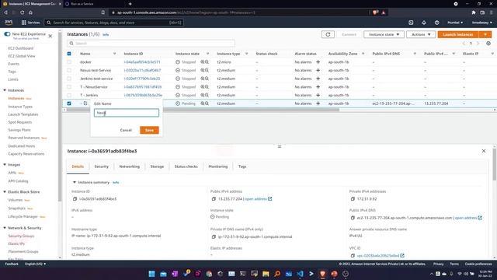
Task: Switch to the Security tab
Action: point(102,166)
